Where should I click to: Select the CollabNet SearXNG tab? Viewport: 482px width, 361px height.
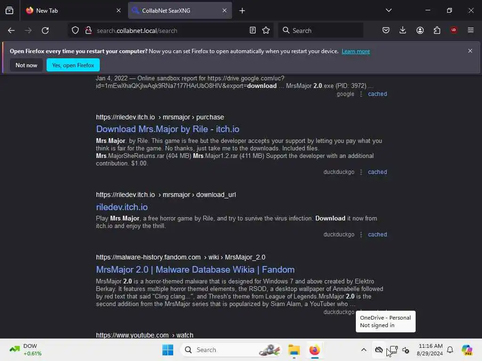(x=180, y=11)
